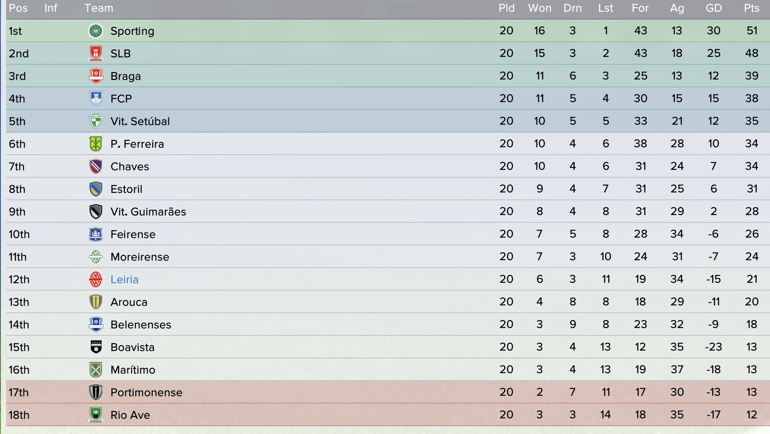Sort by the Won column header
The image size is (770, 434).
coord(539,8)
